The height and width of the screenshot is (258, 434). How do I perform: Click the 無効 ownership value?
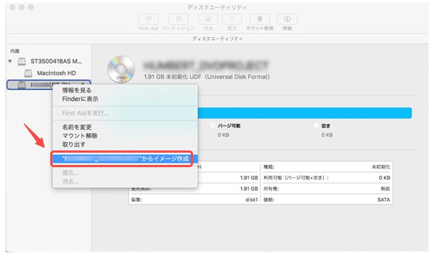[x=385, y=188]
